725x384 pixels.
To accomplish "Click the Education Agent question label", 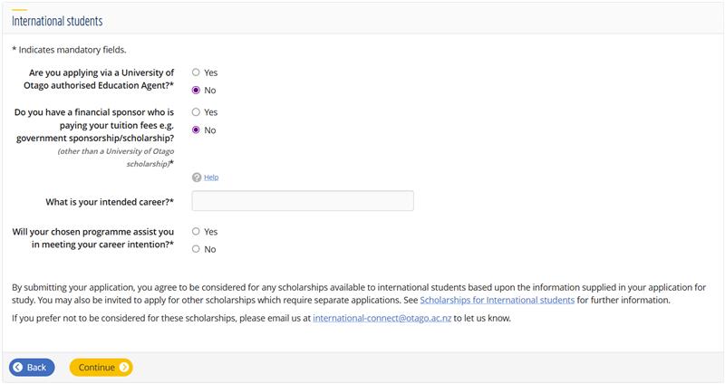I will [x=99, y=79].
